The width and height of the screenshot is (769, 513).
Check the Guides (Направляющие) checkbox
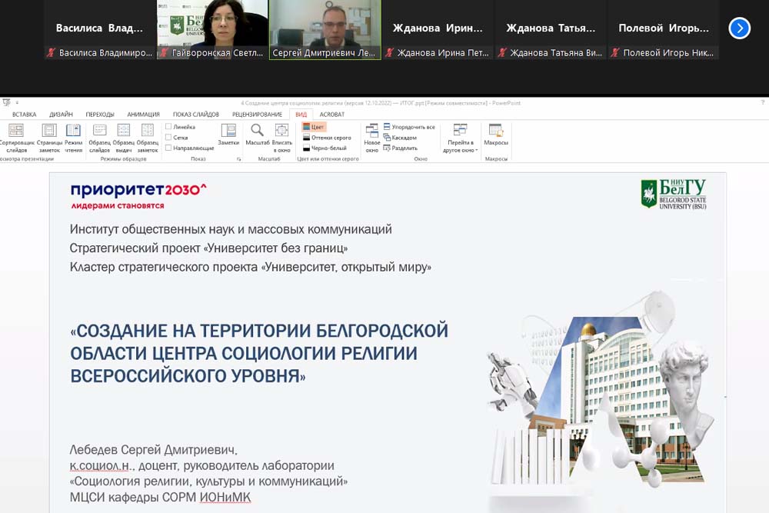[168, 148]
